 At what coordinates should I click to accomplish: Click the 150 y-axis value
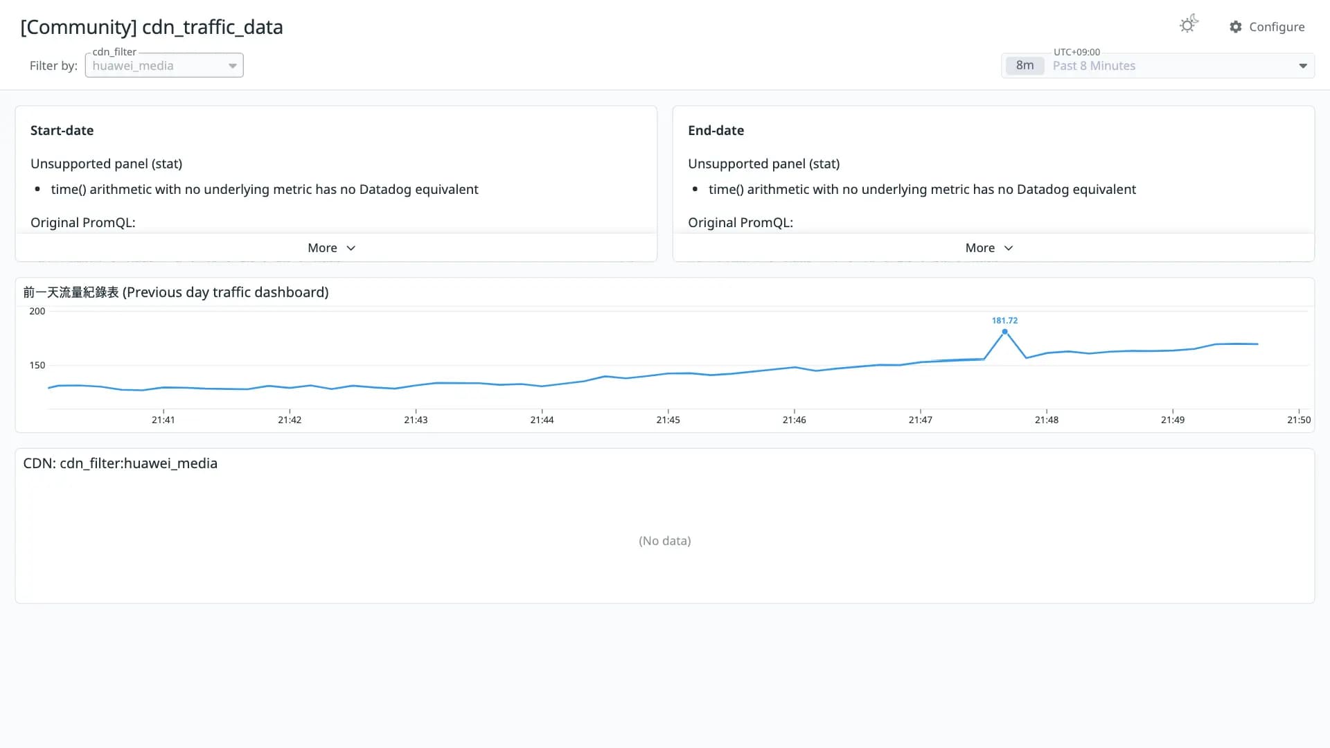[37, 365]
